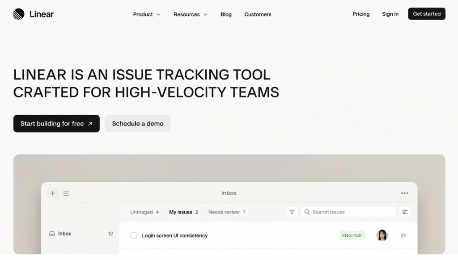Viewport: 458px width, 260px height.
Task: Click the hamburger list icon beside plus
Action: click(66, 193)
